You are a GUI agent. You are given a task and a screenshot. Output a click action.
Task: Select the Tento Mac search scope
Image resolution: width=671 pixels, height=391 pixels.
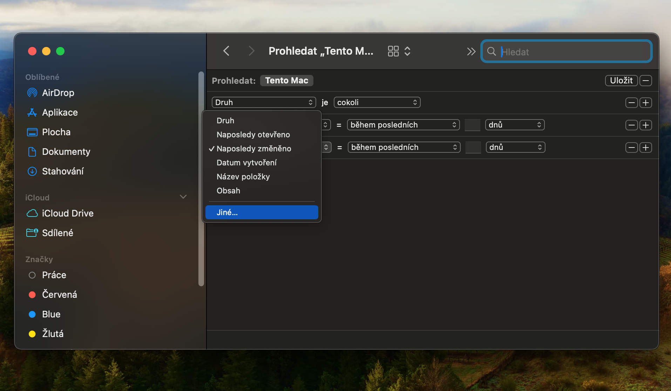[x=287, y=81]
